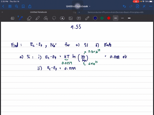The height and width of the screenshot is (115, 154).
Task: Select the thickest stroke width
Action: pyautogui.click(x=129, y=18)
